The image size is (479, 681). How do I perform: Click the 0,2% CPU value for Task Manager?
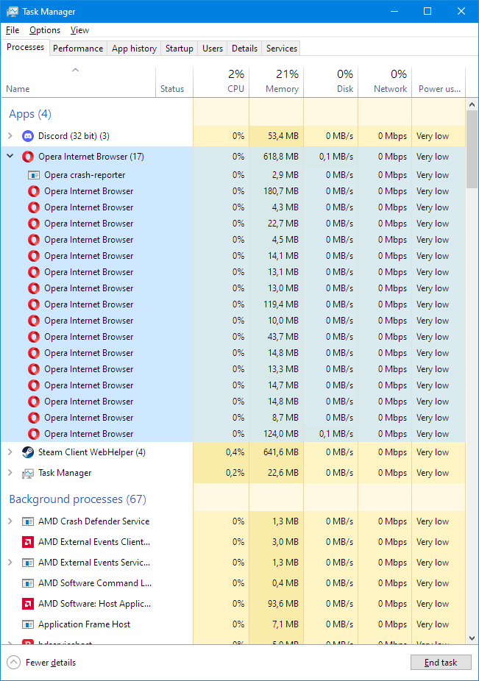tap(235, 473)
